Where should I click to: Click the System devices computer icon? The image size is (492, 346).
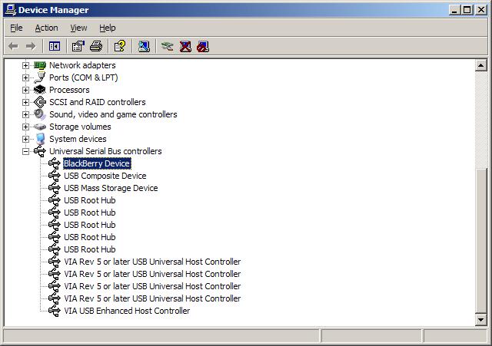(x=40, y=139)
